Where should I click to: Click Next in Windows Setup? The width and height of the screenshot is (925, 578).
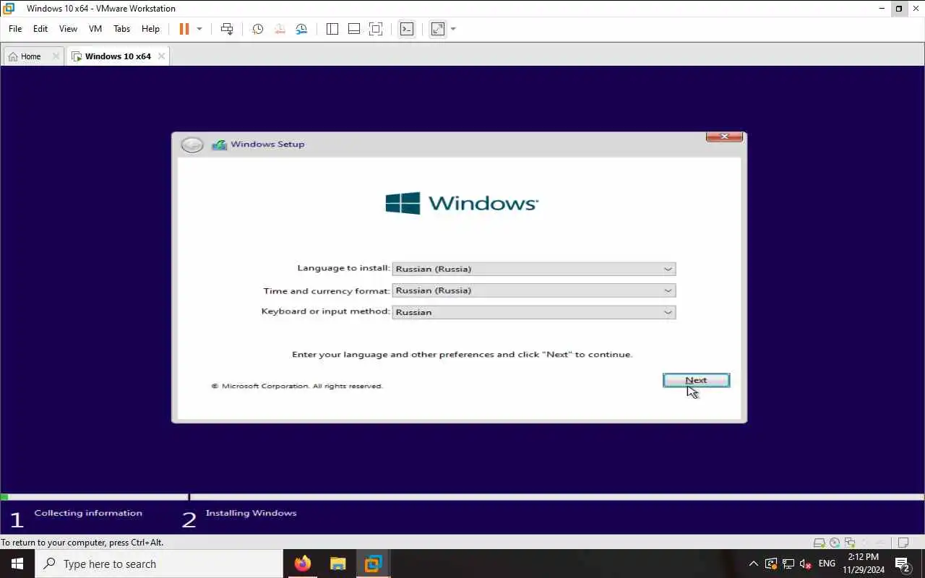point(696,380)
